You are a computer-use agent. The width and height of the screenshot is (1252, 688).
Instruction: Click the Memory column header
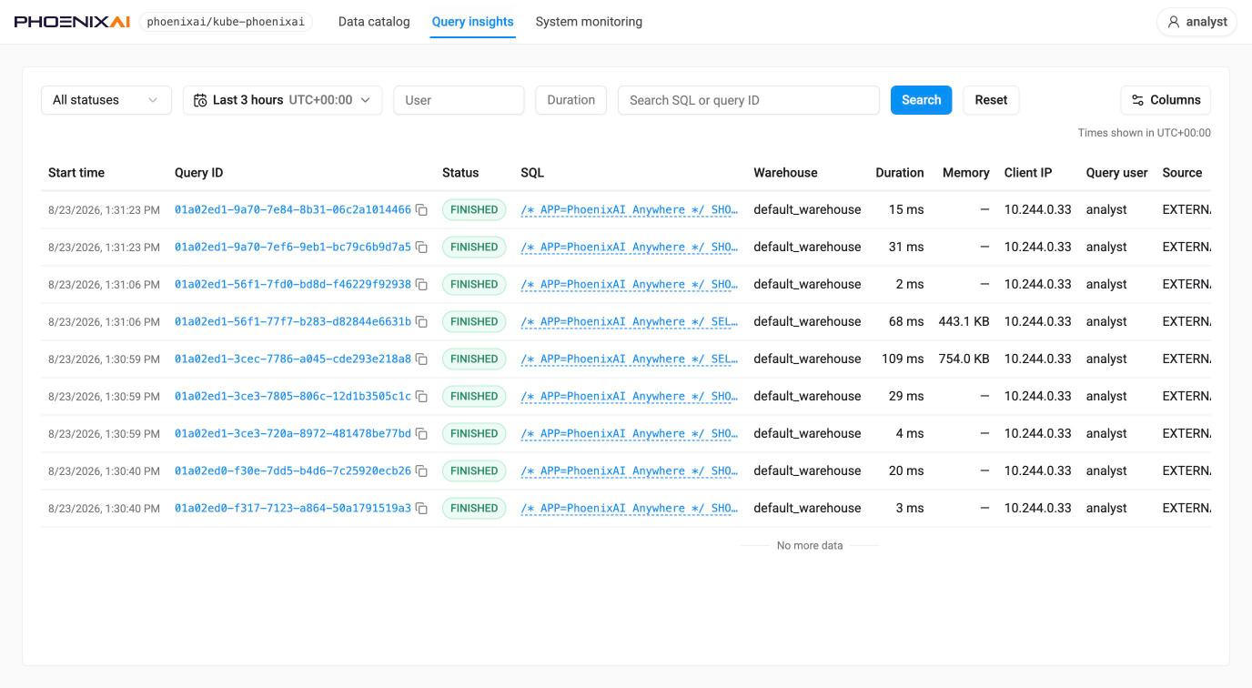pyautogui.click(x=965, y=173)
